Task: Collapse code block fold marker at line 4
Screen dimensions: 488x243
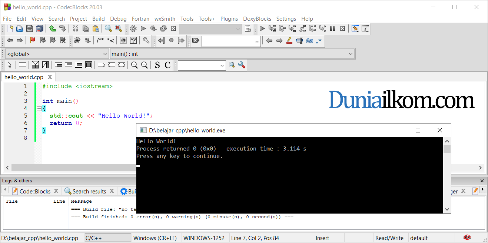Action: (39, 108)
